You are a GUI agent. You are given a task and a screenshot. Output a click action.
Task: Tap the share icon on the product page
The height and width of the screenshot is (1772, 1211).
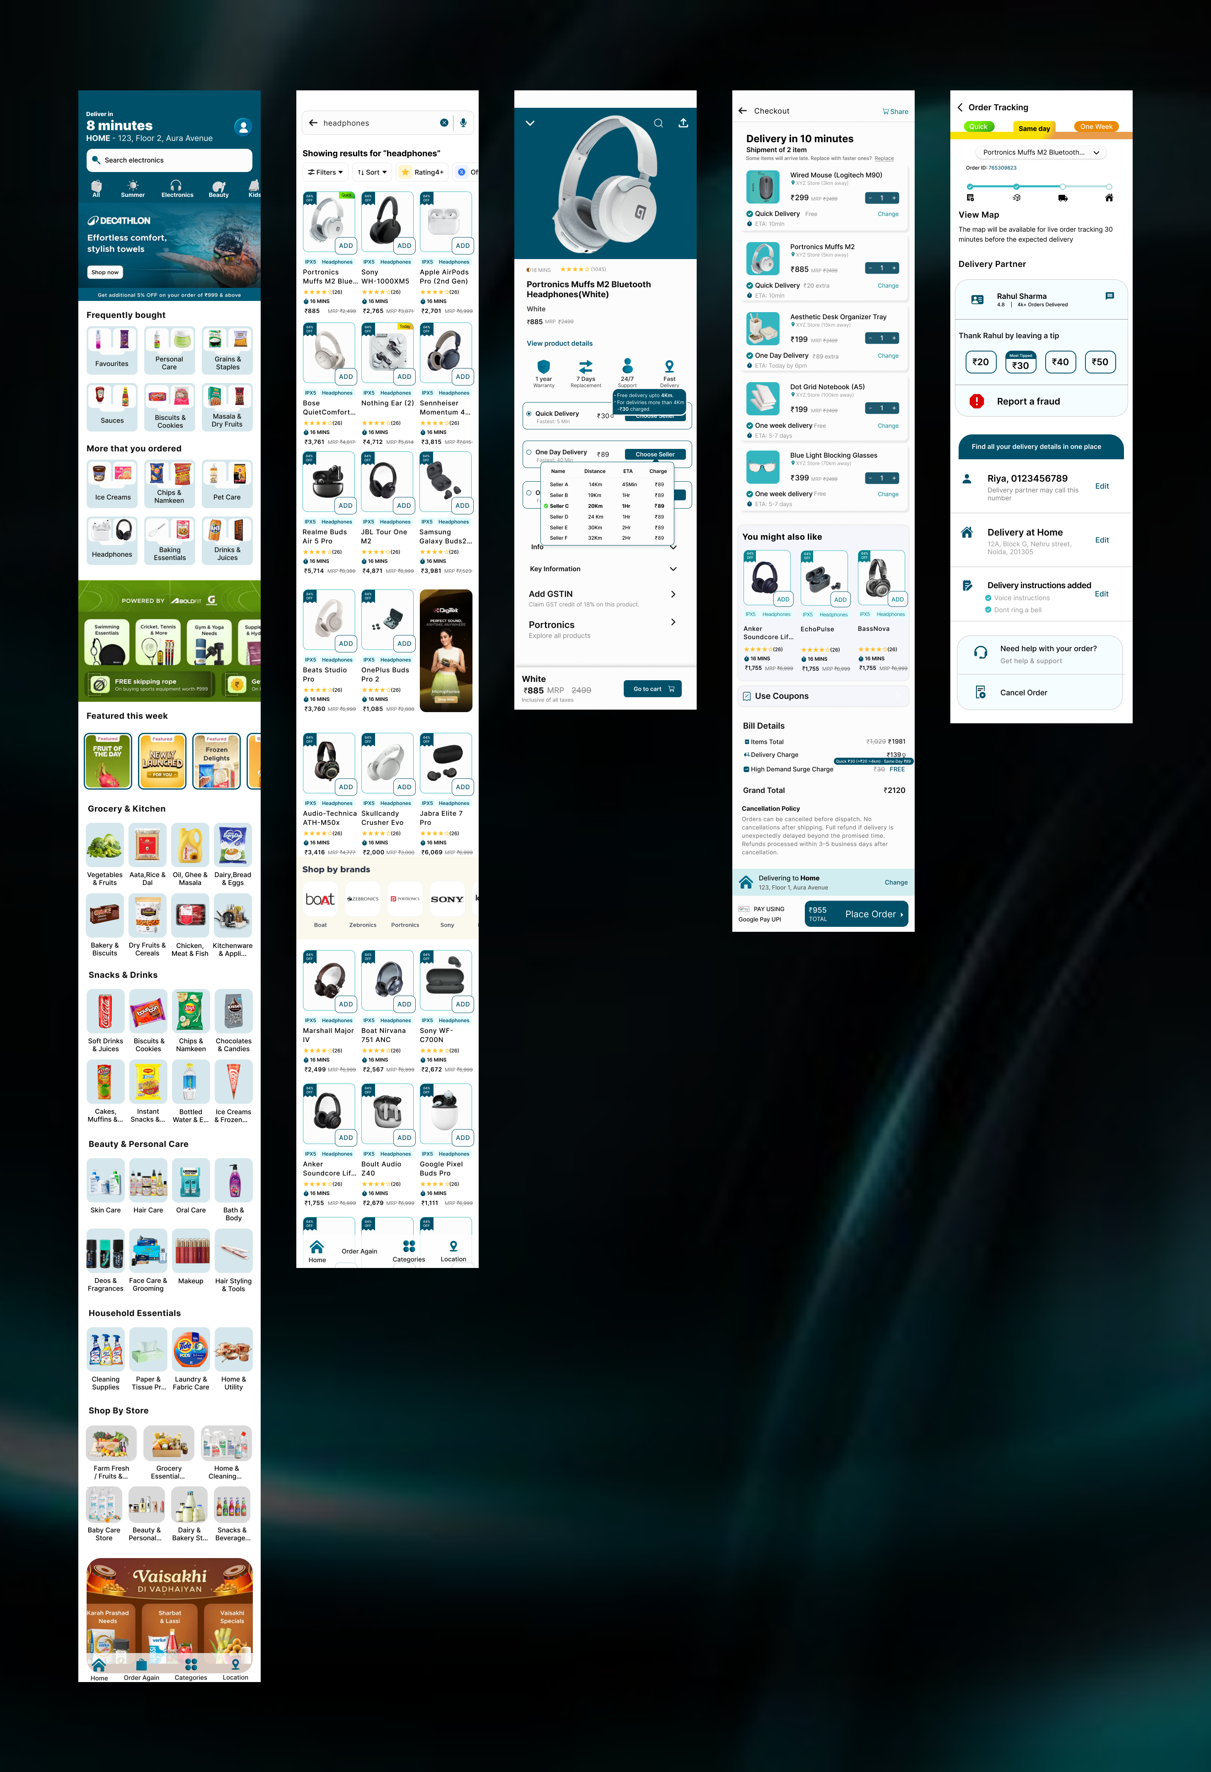click(x=683, y=123)
